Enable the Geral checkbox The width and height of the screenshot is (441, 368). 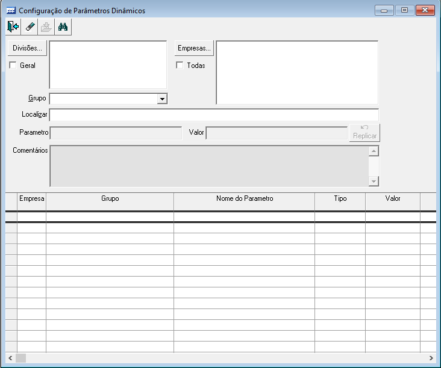pyautogui.click(x=13, y=65)
